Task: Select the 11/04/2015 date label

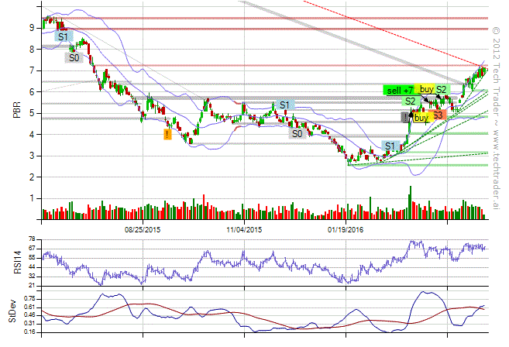Action: click(244, 230)
